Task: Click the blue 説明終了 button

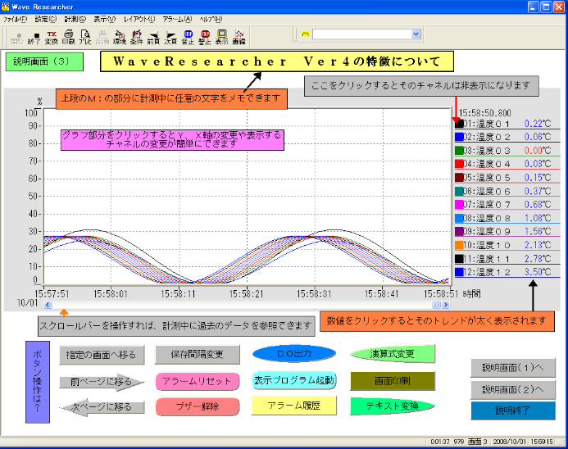Action: [513, 410]
